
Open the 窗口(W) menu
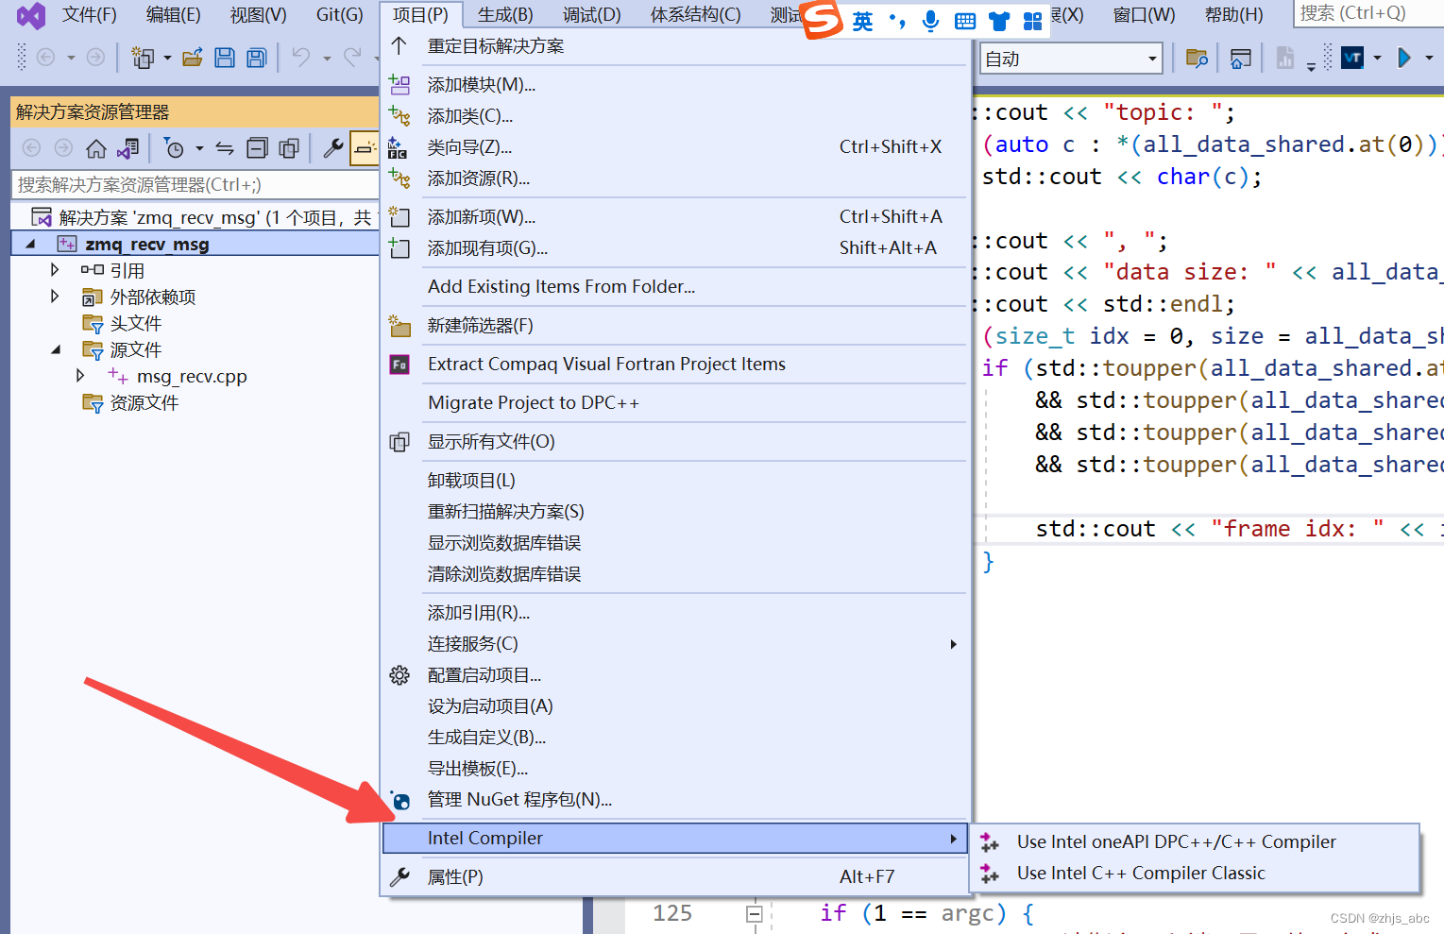[1144, 15]
